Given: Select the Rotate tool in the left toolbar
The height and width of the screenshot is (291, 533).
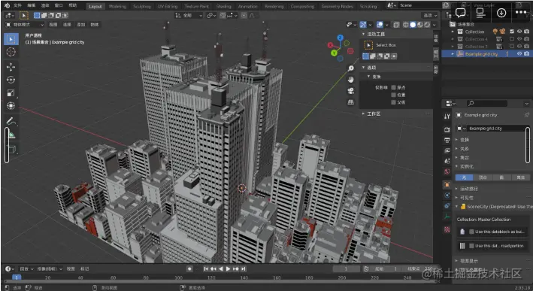Looking at the screenshot, I should click(11, 80).
